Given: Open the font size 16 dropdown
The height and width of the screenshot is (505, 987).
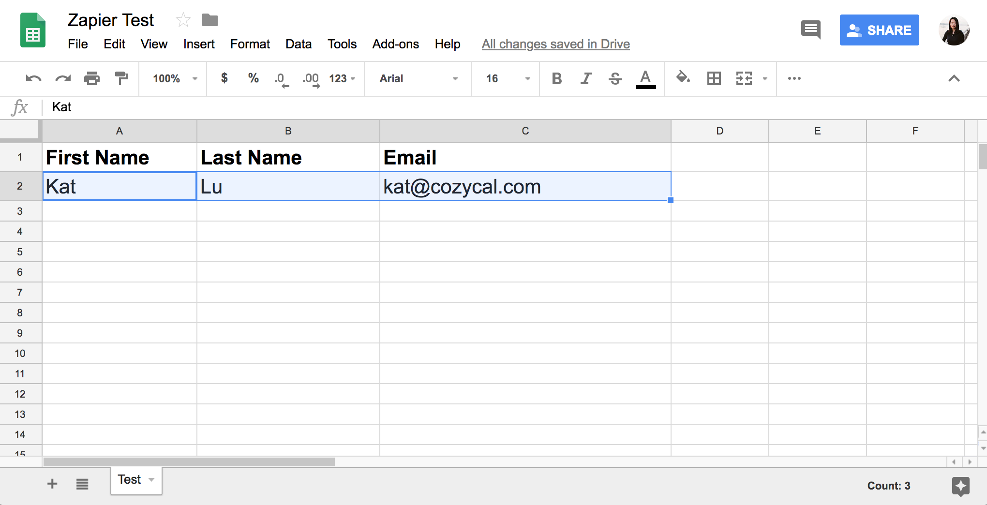Looking at the screenshot, I should tap(507, 78).
